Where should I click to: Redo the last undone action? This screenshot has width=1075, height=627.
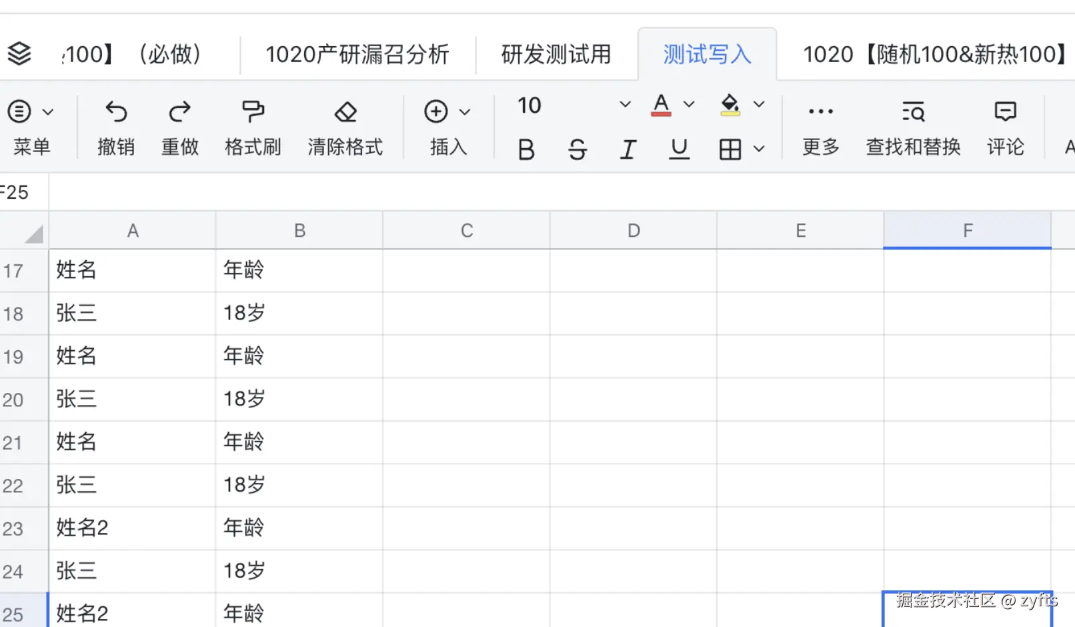179,127
